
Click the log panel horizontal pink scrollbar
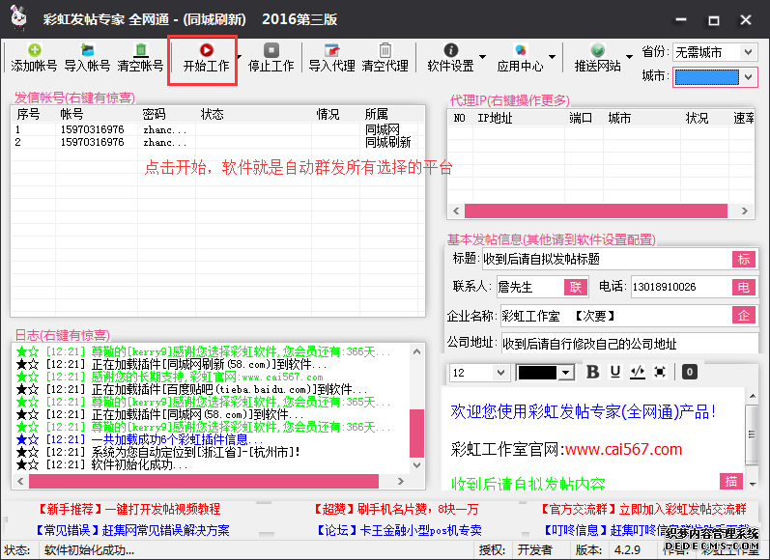tap(204, 482)
